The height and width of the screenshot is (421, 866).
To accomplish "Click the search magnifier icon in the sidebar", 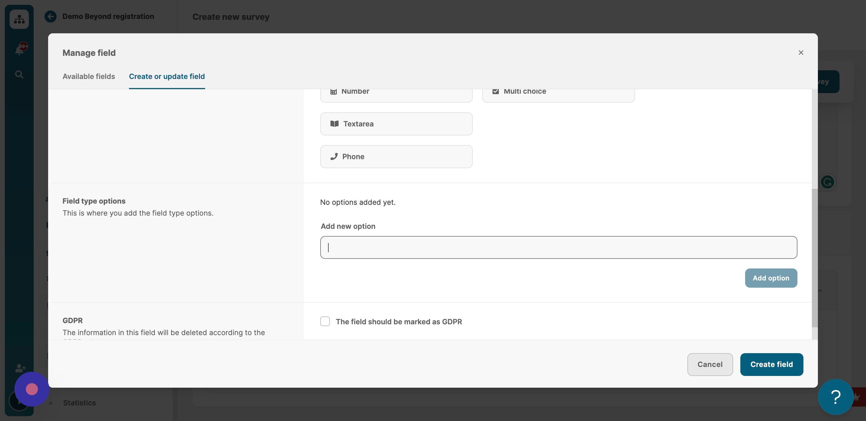I will (x=19, y=74).
